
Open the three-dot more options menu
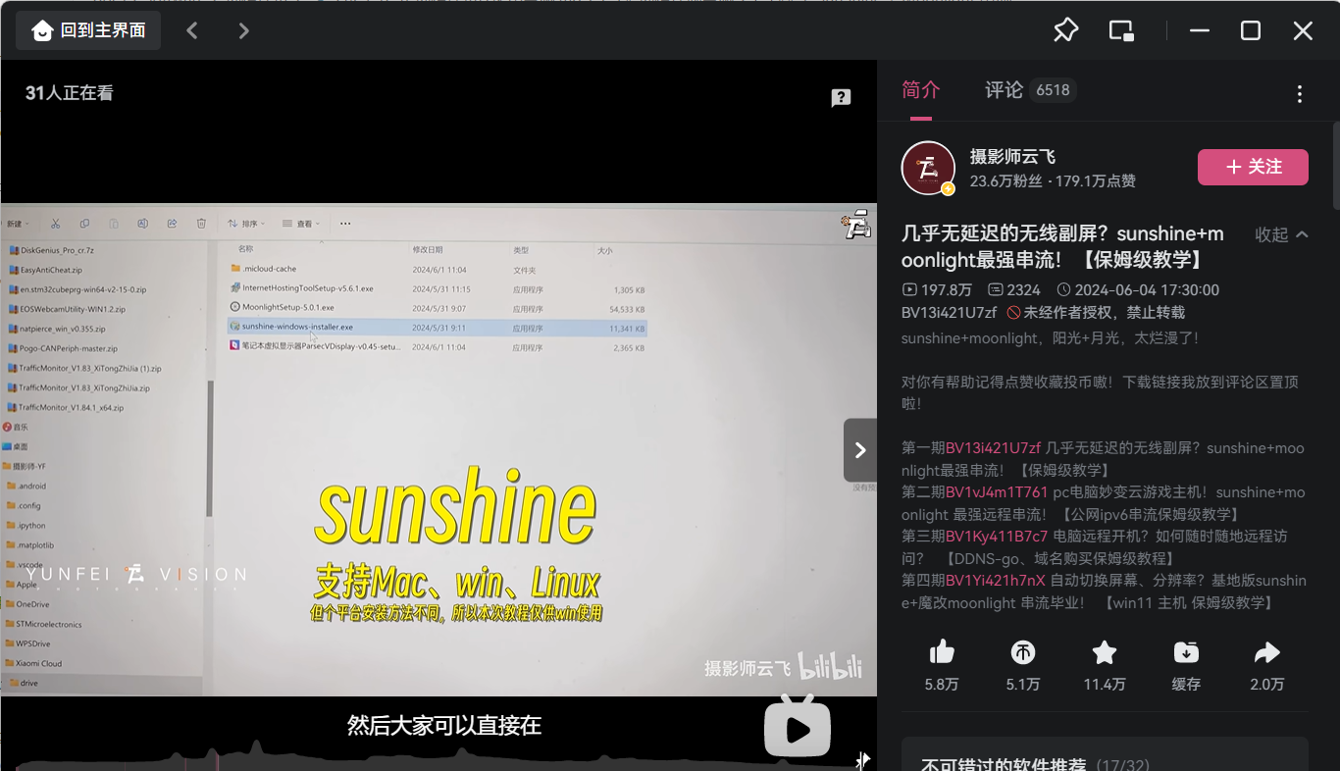point(1299,94)
